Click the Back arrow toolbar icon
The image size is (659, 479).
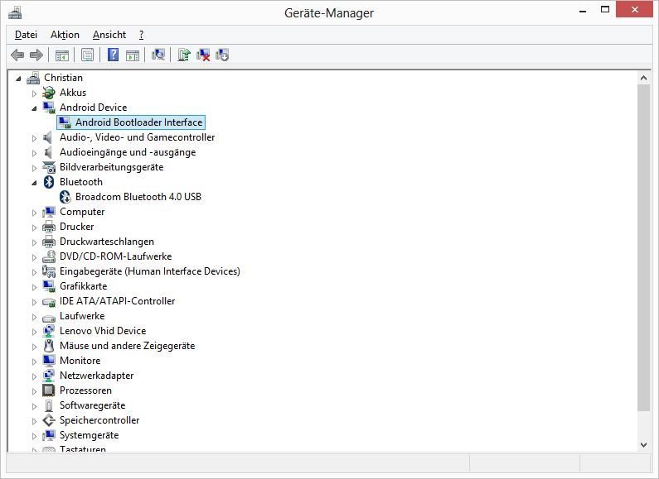click(x=17, y=55)
